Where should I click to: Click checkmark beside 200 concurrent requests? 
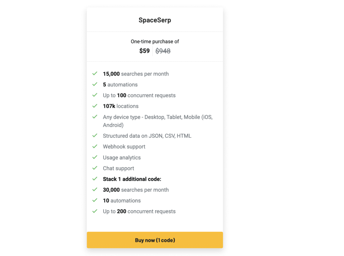tap(95, 211)
